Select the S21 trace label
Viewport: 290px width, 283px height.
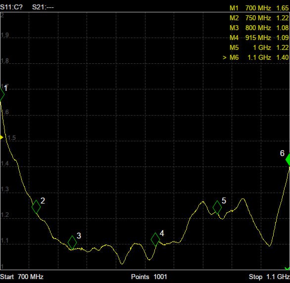click(x=43, y=7)
